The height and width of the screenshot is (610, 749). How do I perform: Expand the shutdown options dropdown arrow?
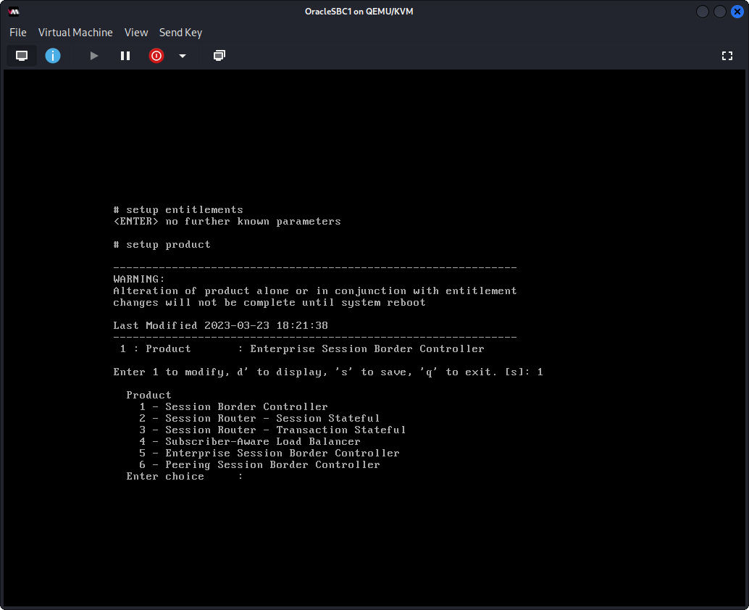(183, 56)
